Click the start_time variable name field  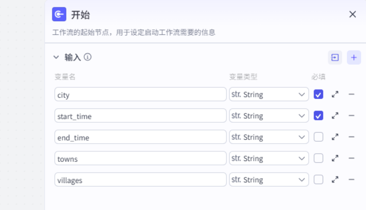140,116
